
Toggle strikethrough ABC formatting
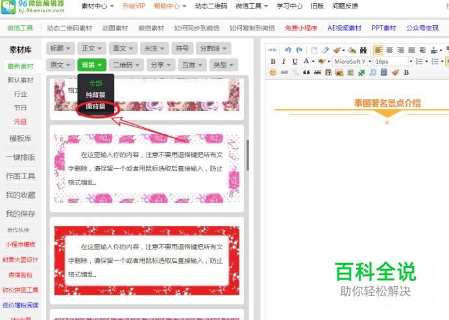[x=317, y=73]
